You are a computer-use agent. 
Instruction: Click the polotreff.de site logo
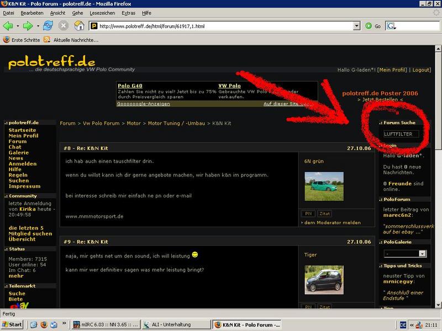pos(51,62)
